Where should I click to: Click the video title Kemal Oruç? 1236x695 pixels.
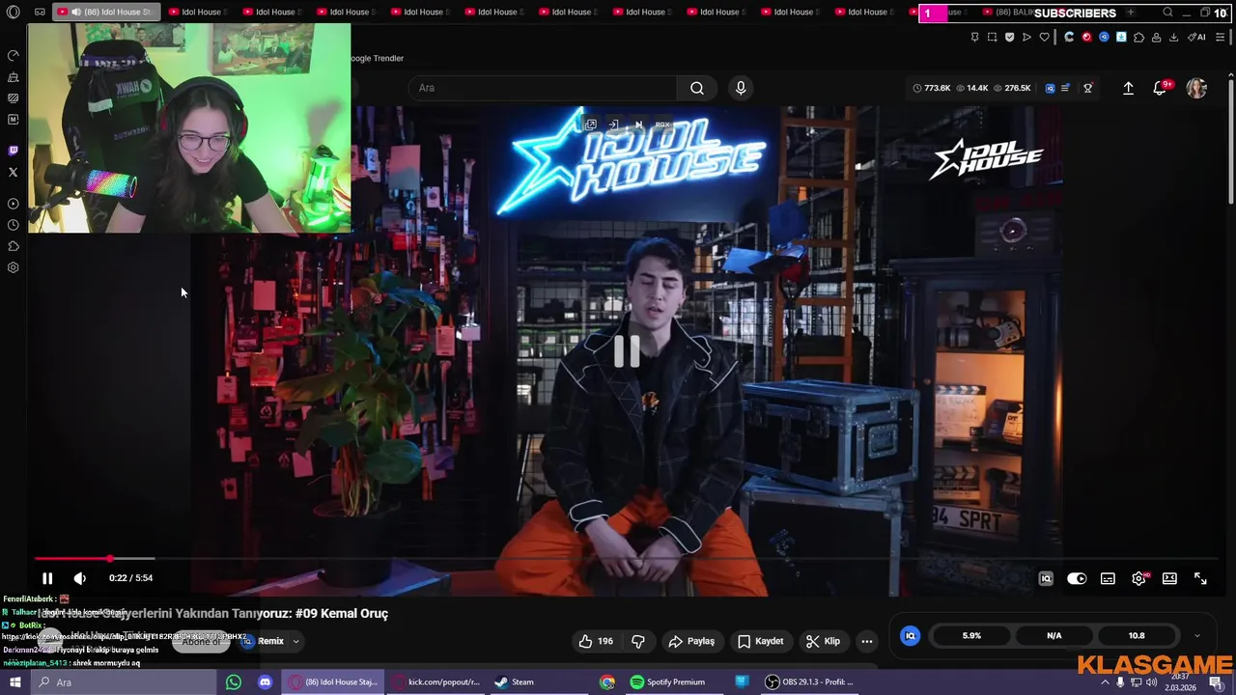pos(212,614)
